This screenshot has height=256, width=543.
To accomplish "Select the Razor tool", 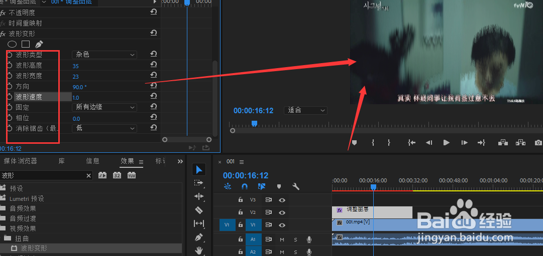I will coord(199,210).
